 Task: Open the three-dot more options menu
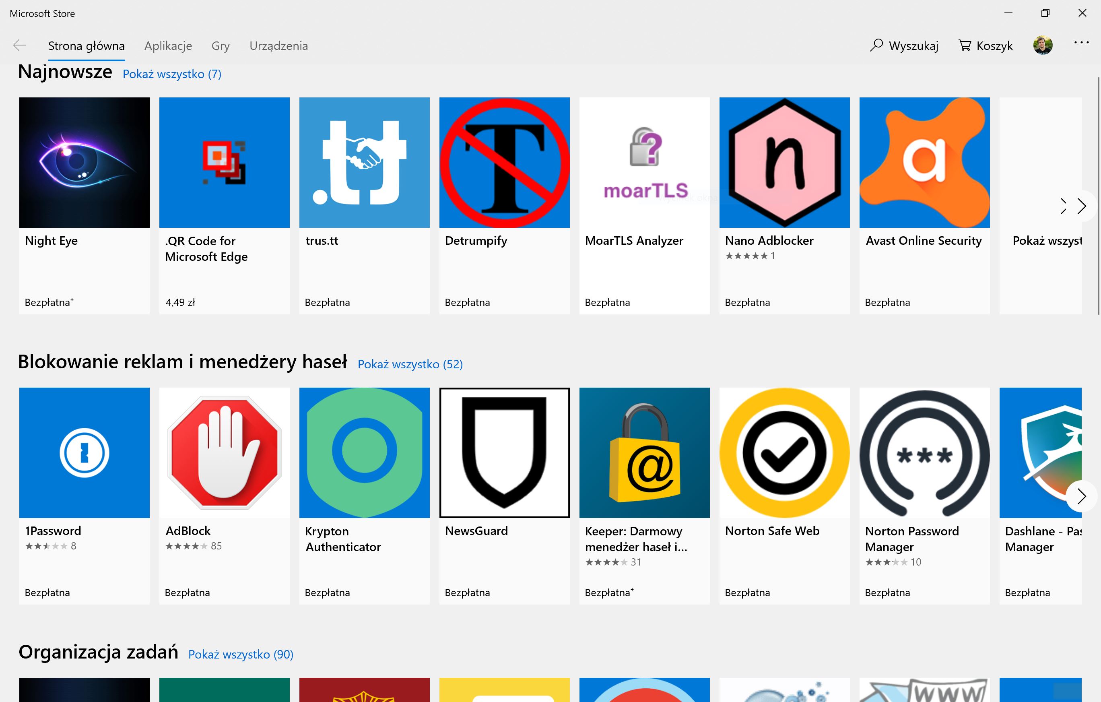click(1081, 43)
